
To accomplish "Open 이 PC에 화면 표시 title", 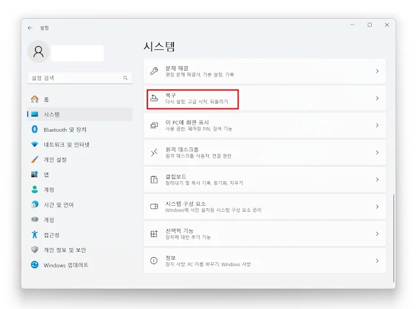I will tap(187, 122).
